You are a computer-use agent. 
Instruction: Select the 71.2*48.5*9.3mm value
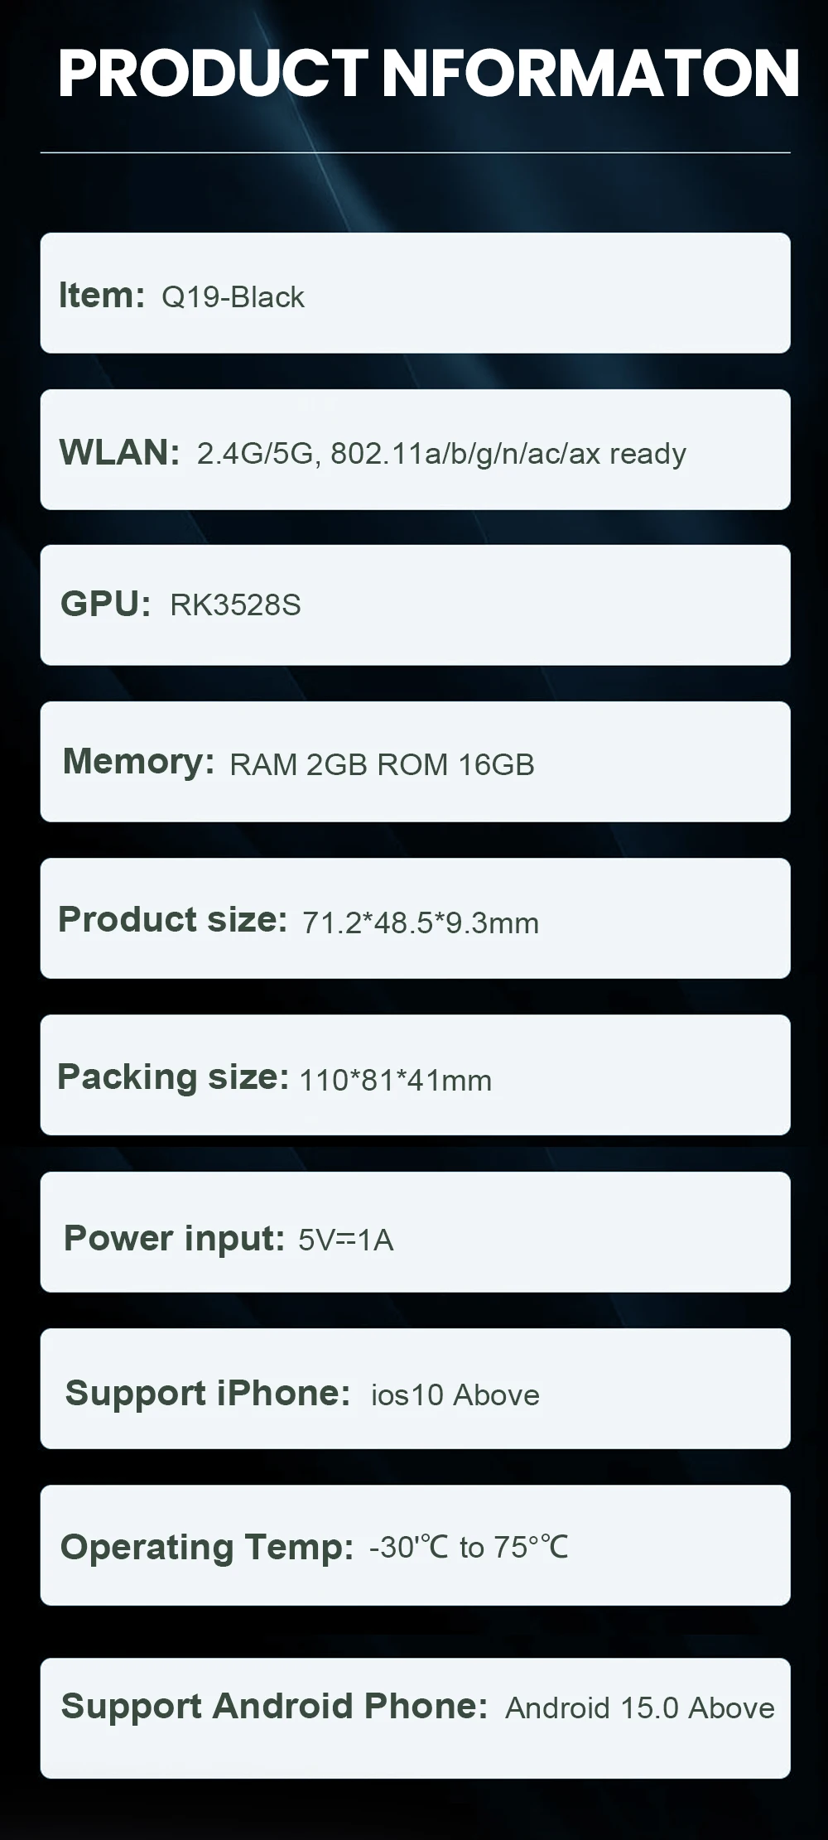pyautogui.click(x=421, y=922)
